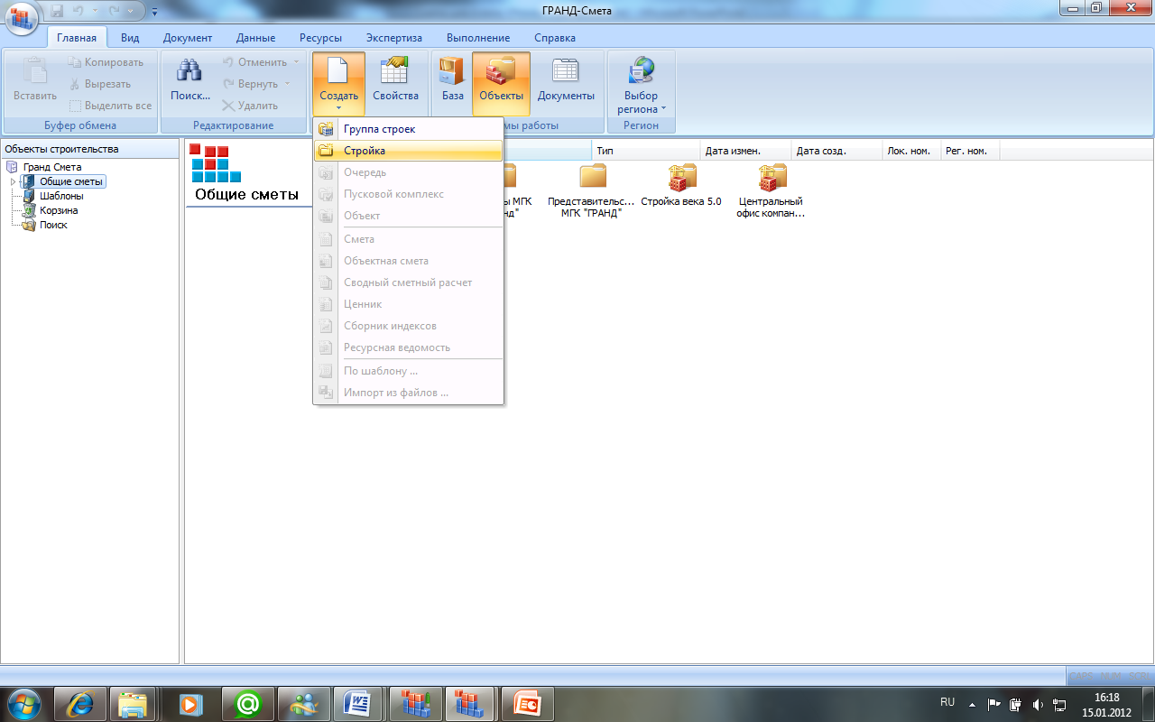Click Объектная смета in the menu
Screen dimensions: 1155x722
click(408, 261)
